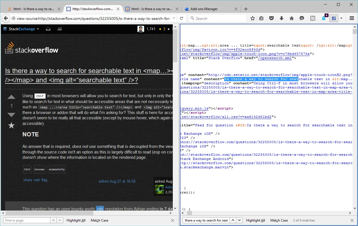Click the edit link under question
This screenshot has height=226, width=358.
[x=37, y=180]
